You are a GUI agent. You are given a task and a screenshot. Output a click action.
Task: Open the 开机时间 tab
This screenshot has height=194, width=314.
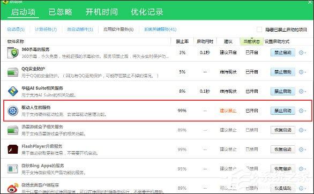[102, 12]
